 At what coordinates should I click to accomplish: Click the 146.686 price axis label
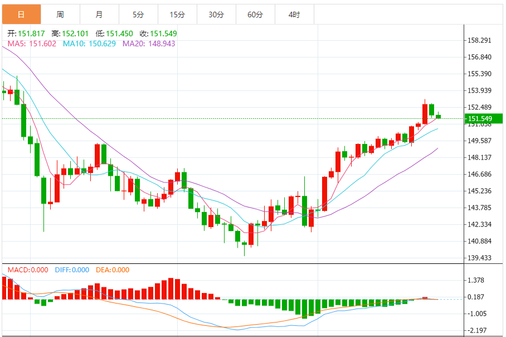[x=480, y=175]
